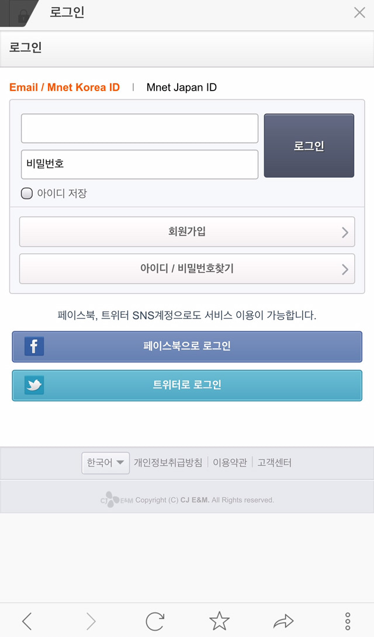Share the page using the share icon
The width and height of the screenshot is (374, 637).
285,621
